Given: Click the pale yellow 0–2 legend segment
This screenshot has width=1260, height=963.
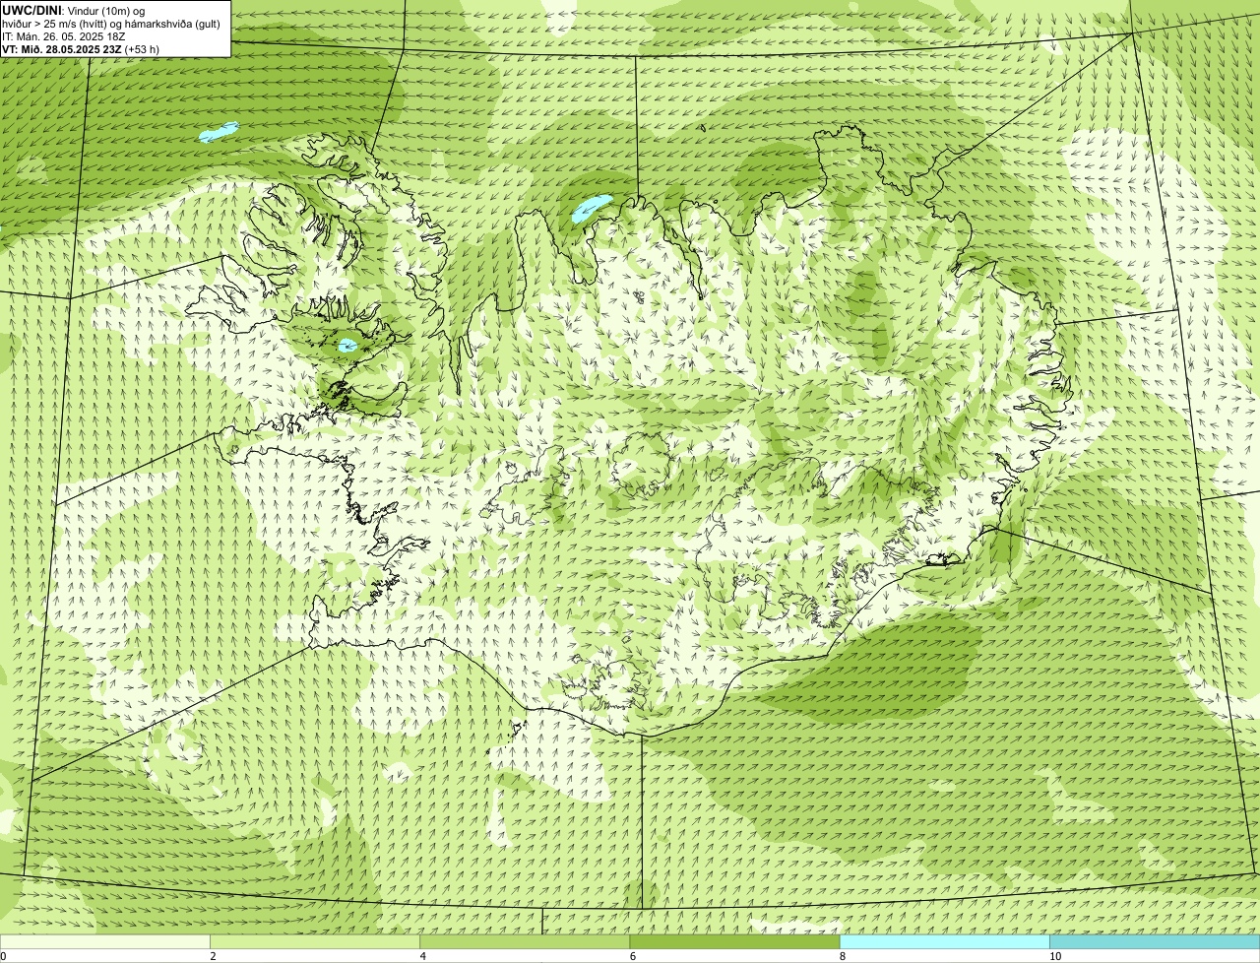Looking at the screenshot, I should [x=105, y=941].
